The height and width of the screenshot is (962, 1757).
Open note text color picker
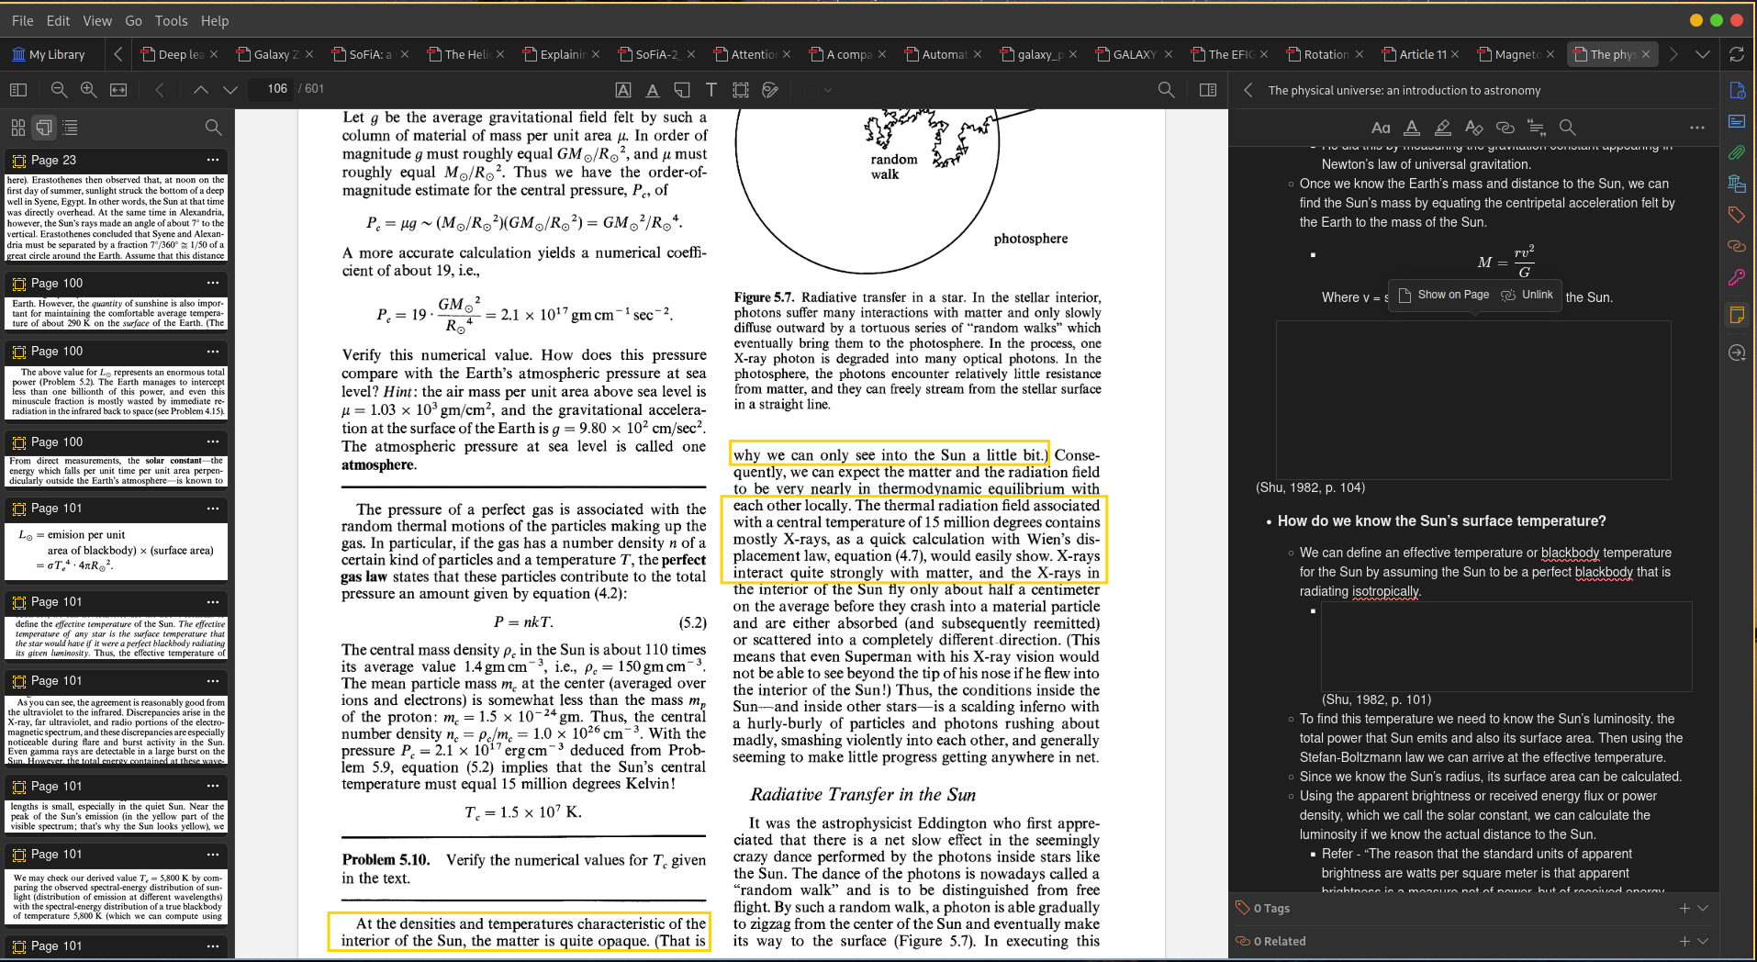pyautogui.click(x=1412, y=128)
